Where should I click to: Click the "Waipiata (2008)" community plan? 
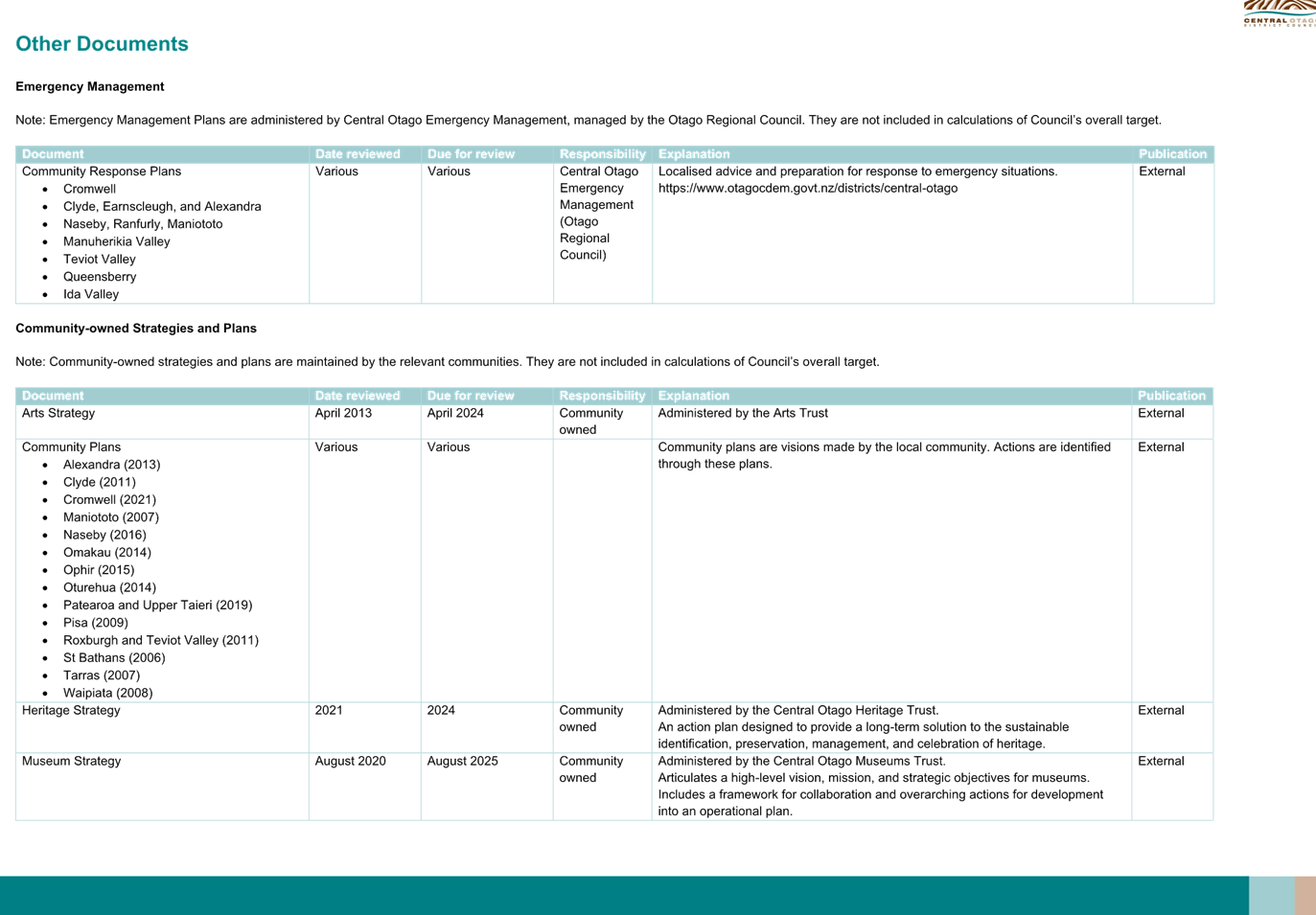108,693
